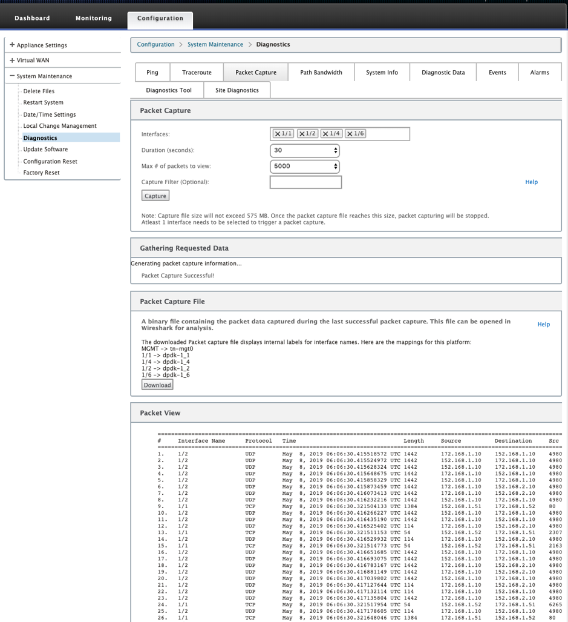Select Restart System in sidebar

[x=43, y=102]
